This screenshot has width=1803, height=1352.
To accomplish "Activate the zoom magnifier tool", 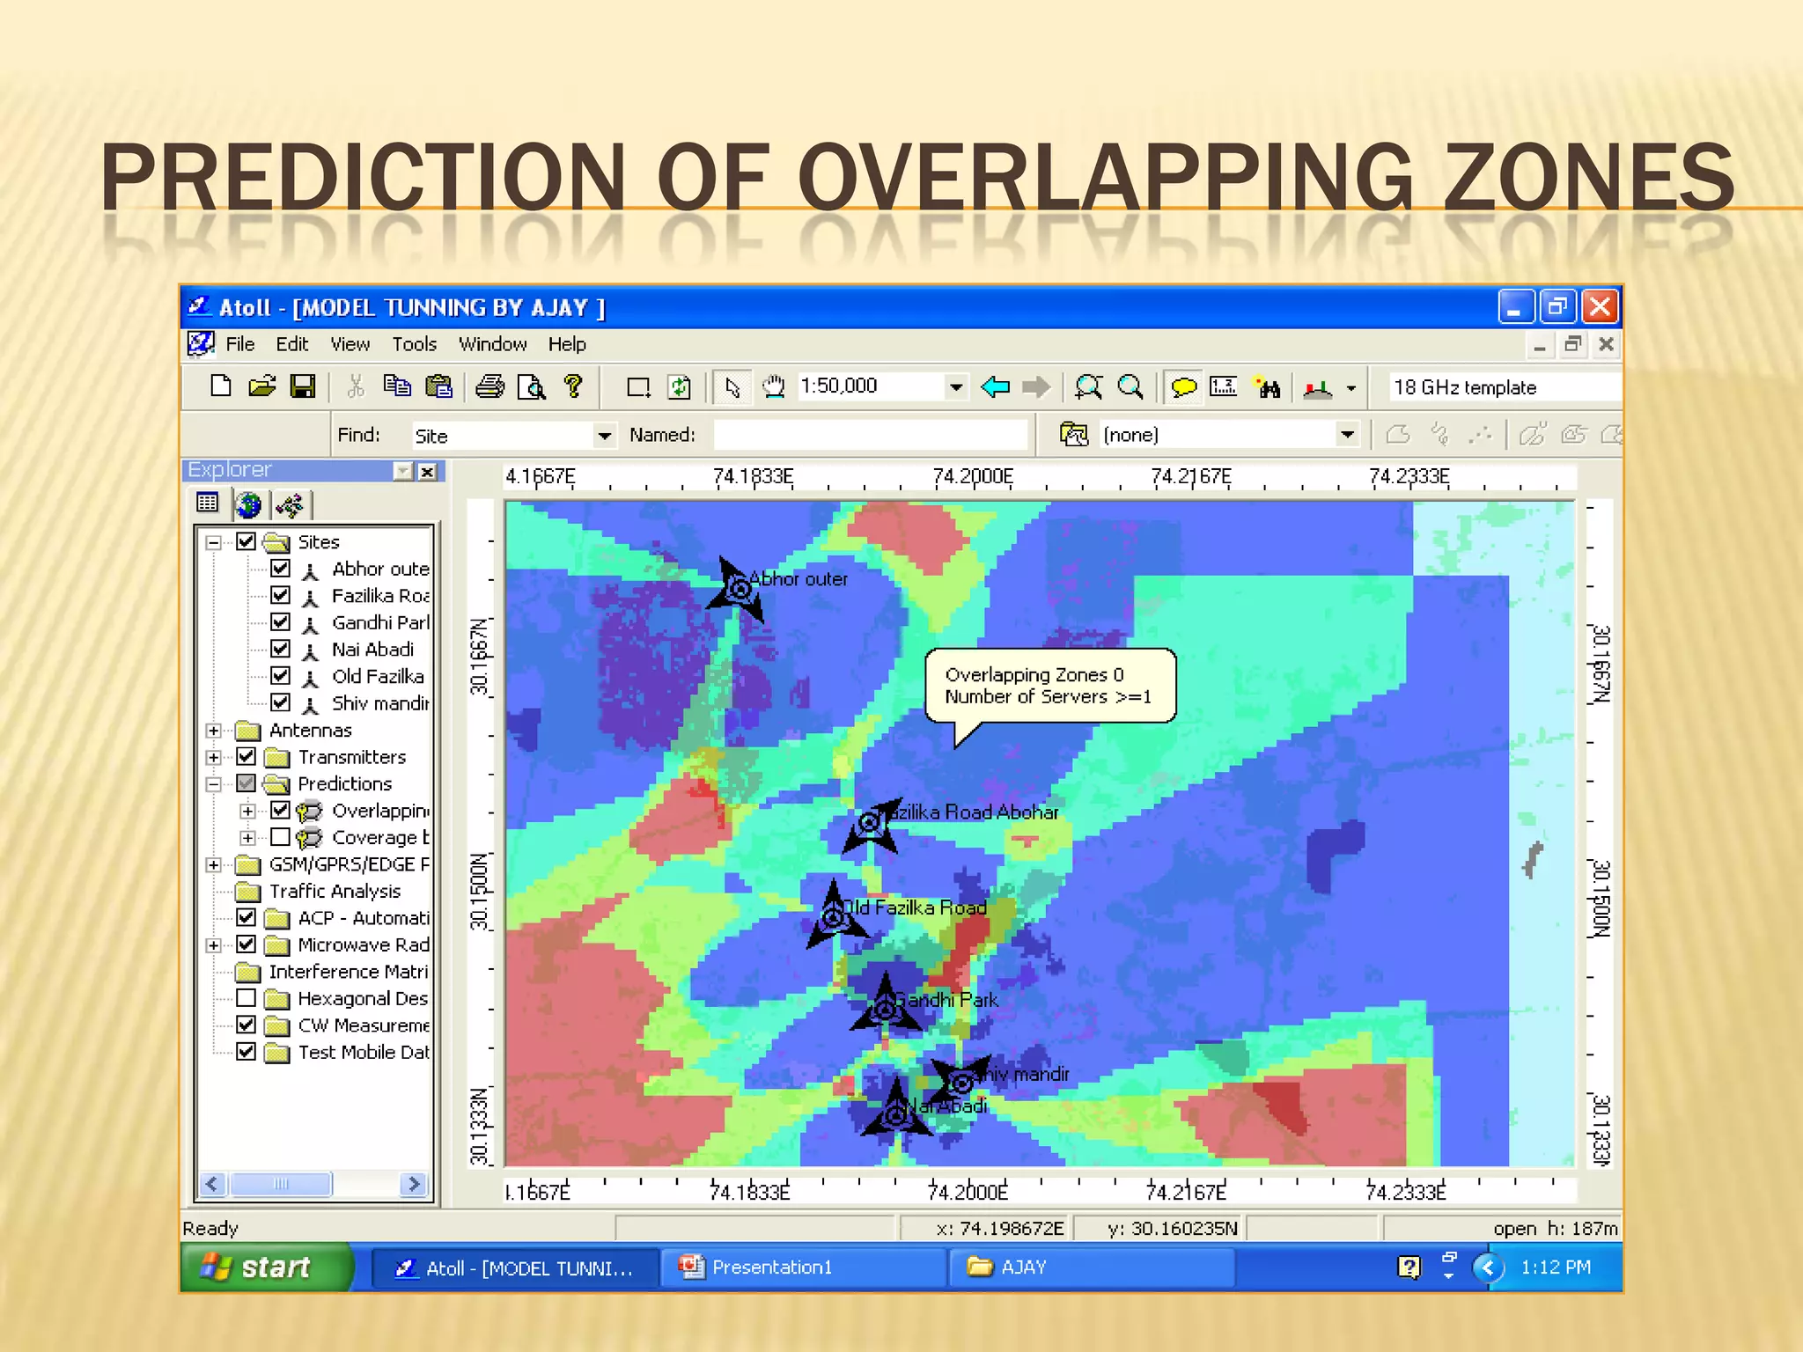I will coord(1130,386).
